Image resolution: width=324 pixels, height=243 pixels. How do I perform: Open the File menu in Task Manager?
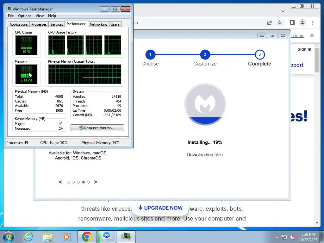[x=11, y=16]
